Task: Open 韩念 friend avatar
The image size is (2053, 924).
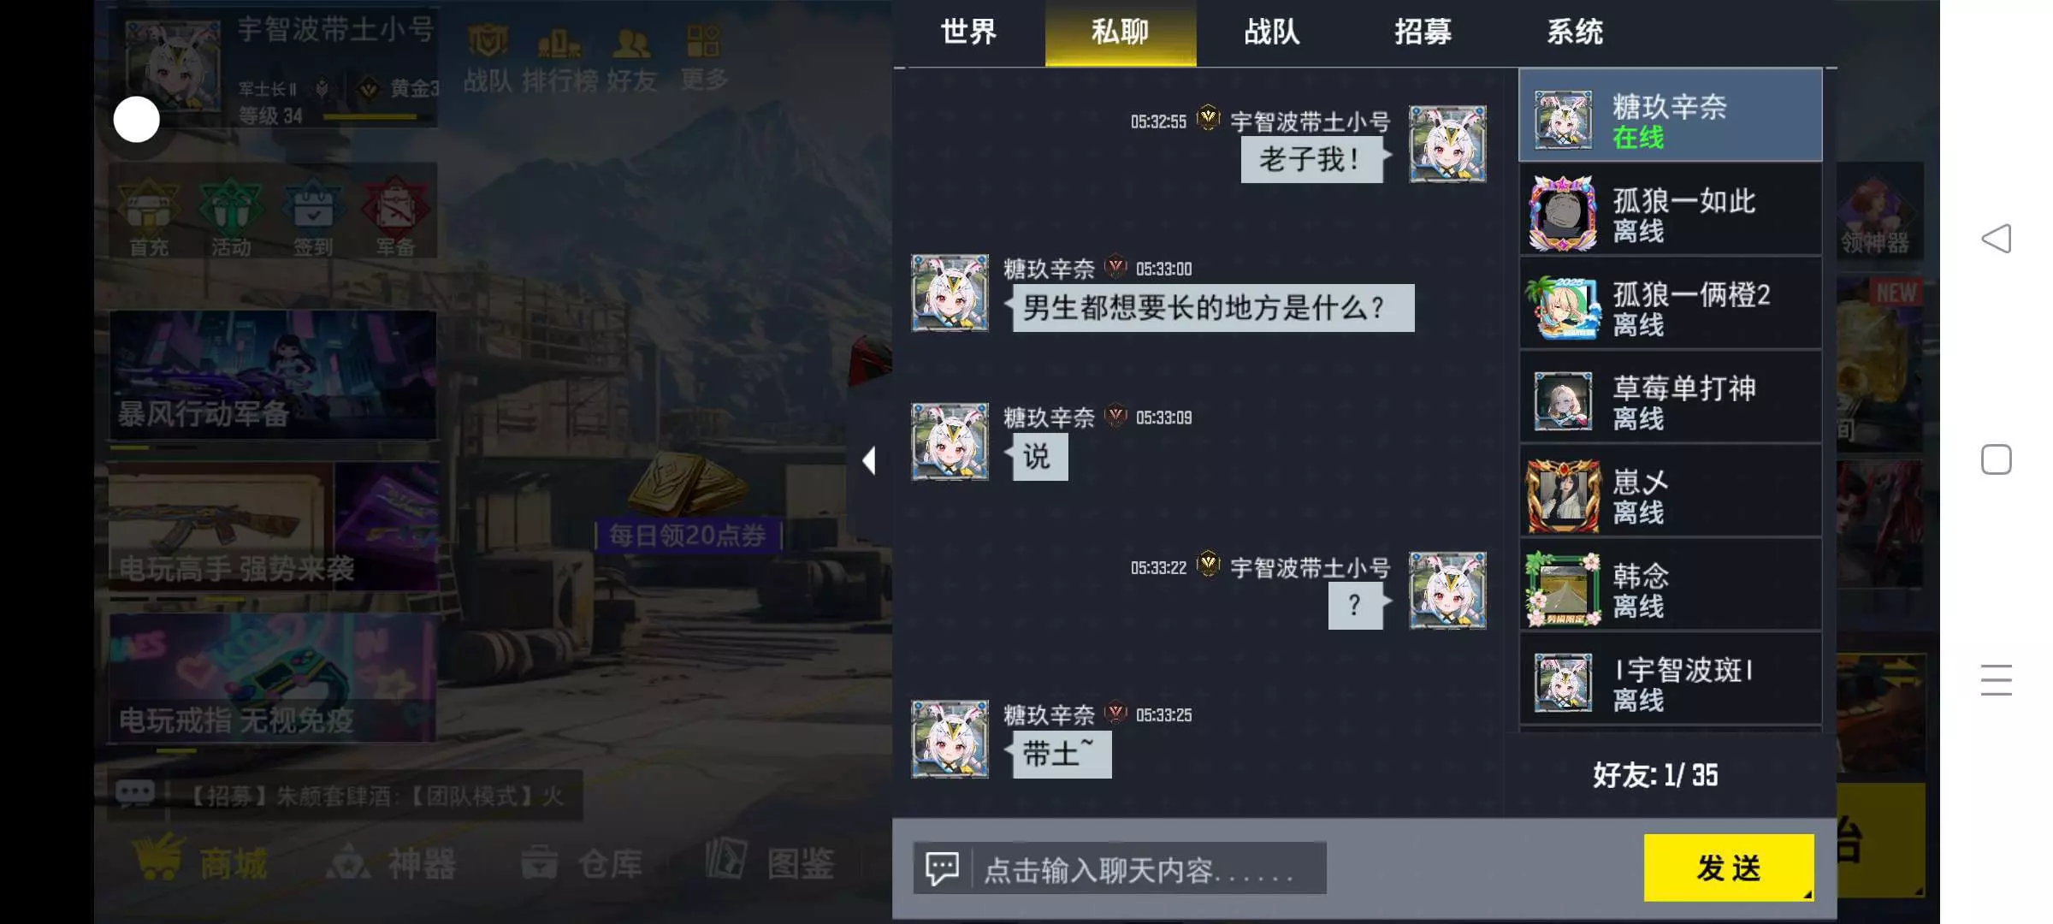Action: point(1563,589)
